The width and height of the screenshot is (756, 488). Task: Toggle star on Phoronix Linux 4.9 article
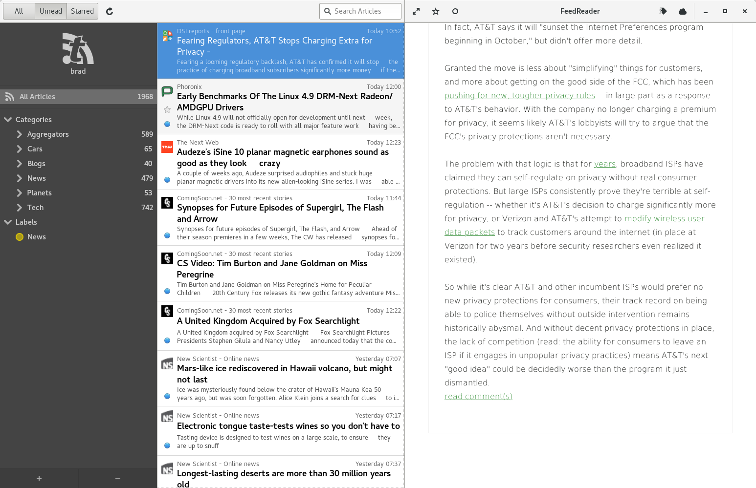(167, 109)
